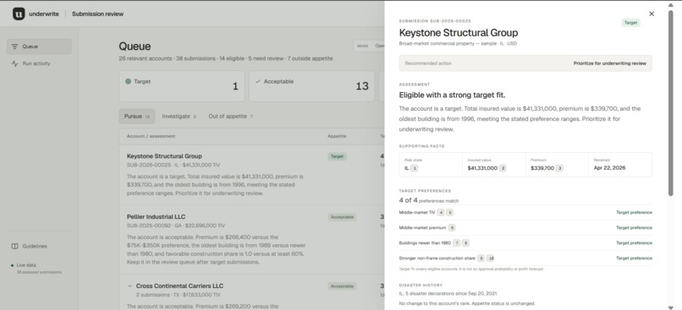Image resolution: width=682 pixels, height=310 pixels.
Task: Select the Keystone Structural Group queue row
Action: tap(251, 175)
